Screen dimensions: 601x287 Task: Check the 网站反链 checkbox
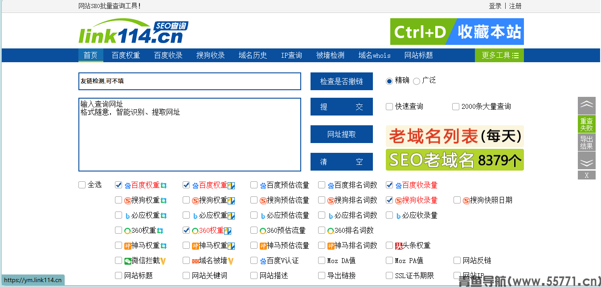click(x=457, y=260)
